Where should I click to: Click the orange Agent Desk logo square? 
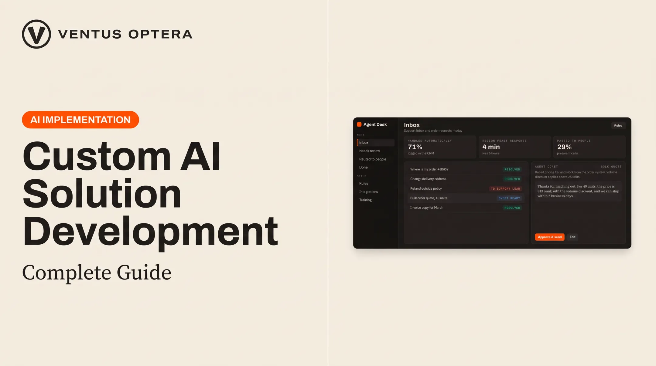(359, 124)
